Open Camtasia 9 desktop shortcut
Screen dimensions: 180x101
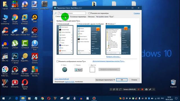[x=25, y=44]
